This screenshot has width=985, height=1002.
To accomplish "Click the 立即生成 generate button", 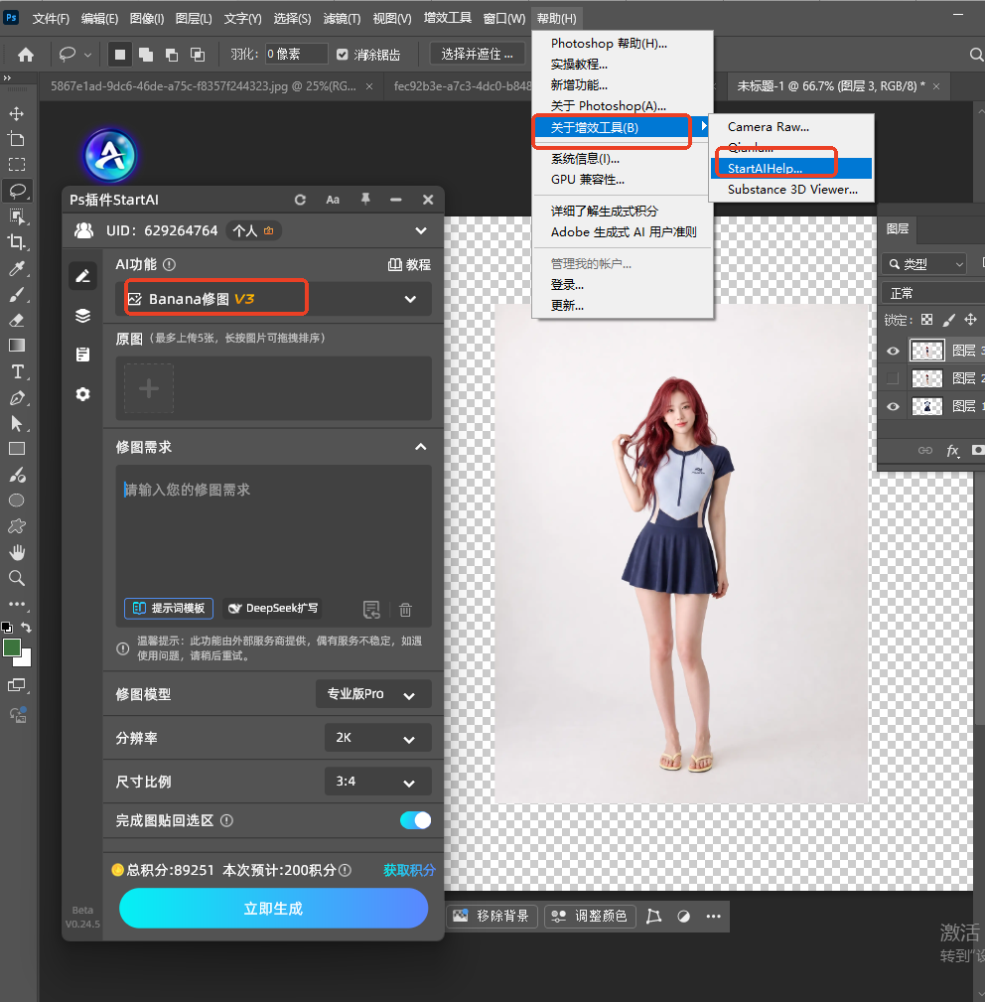I will [273, 908].
